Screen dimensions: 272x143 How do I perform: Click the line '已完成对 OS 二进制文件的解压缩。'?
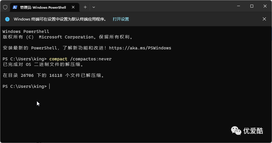(x=44, y=64)
